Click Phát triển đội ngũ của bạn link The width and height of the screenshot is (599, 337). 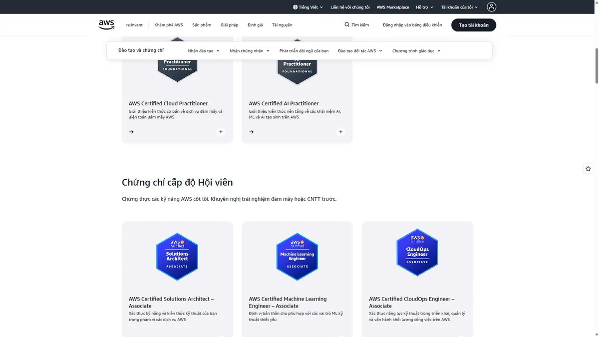click(304, 51)
